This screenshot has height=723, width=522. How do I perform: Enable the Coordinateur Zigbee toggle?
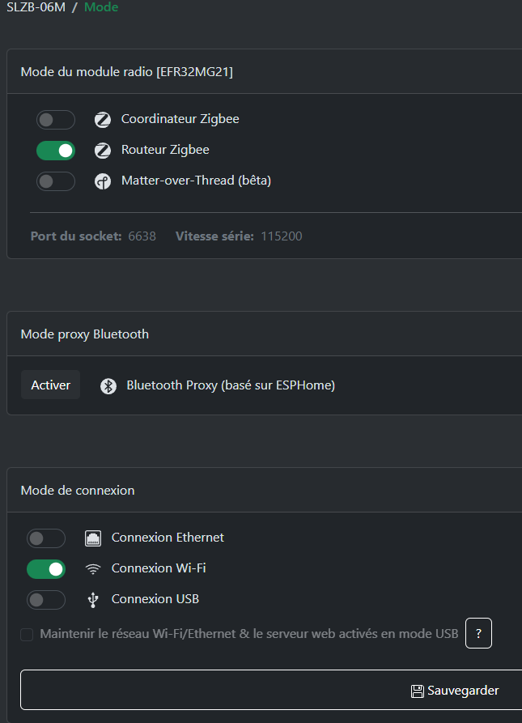(x=56, y=120)
